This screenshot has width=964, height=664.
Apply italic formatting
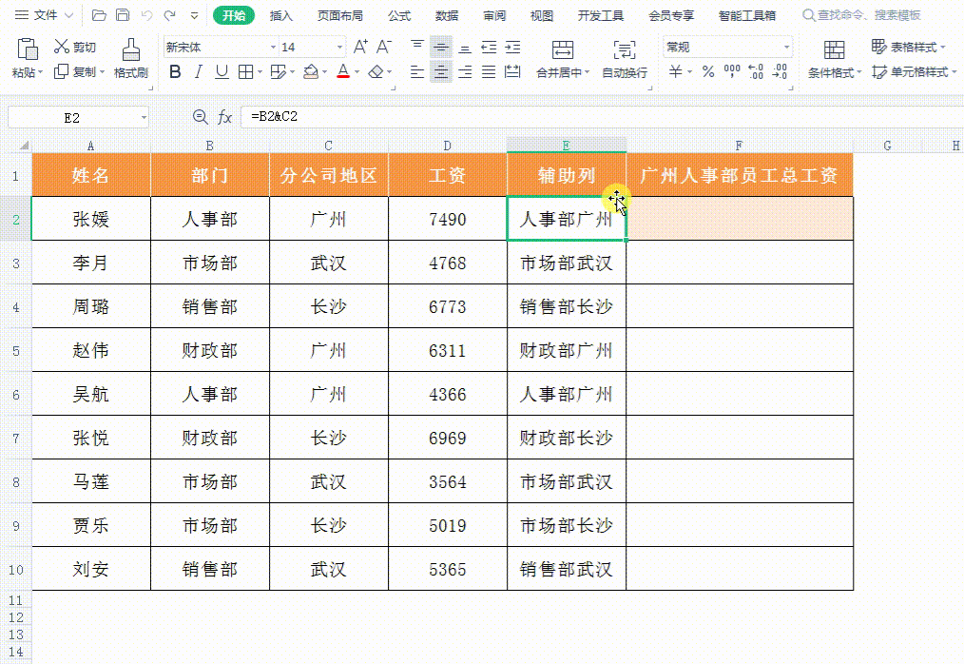click(197, 71)
